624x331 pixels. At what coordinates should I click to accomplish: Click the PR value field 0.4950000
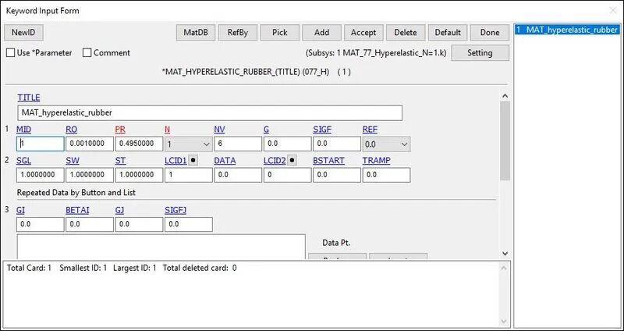pyautogui.click(x=139, y=144)
